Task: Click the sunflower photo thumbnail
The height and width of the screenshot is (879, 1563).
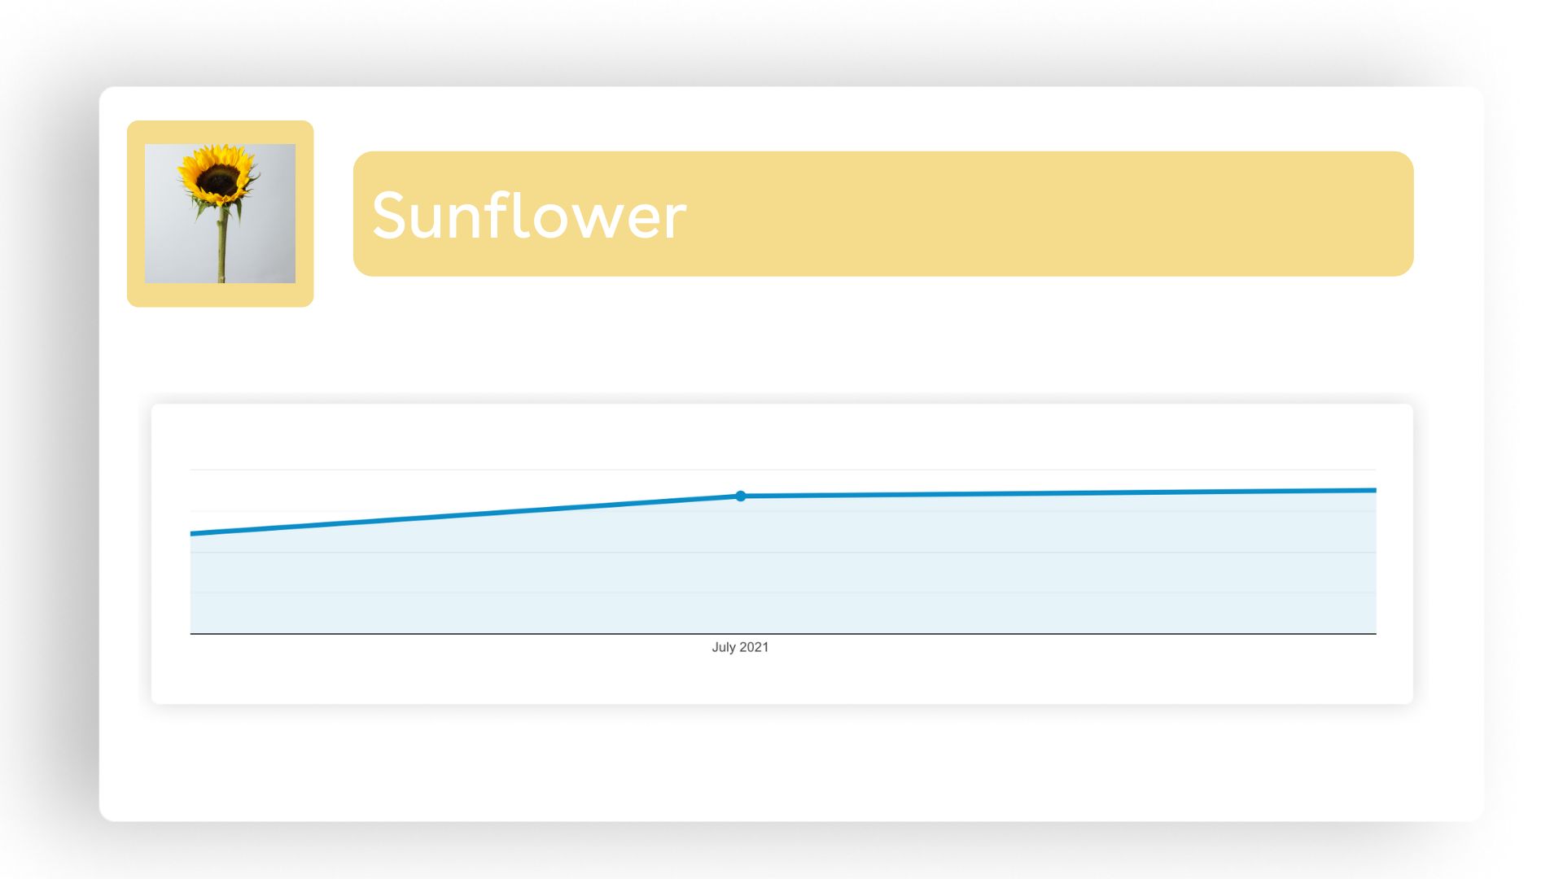Action: pyautogui.click(x=220, y=214)
